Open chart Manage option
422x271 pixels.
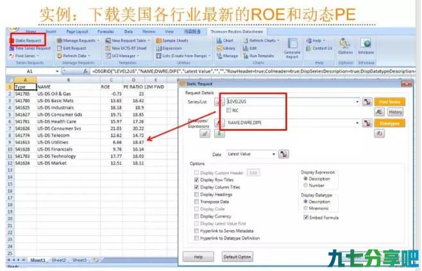click(228, 56)
